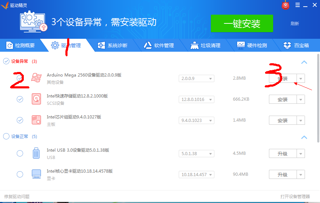Image resolution: width=320 pixels, height=203 pixels.
Task: Click the vertical scrollbar thumb
Action: point(318,98)
